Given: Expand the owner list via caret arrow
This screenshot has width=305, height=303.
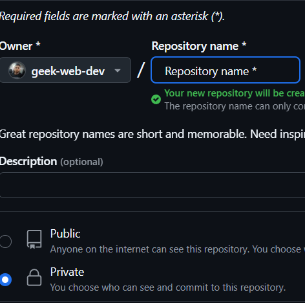Looking at the screenshot, I should 118,71.
